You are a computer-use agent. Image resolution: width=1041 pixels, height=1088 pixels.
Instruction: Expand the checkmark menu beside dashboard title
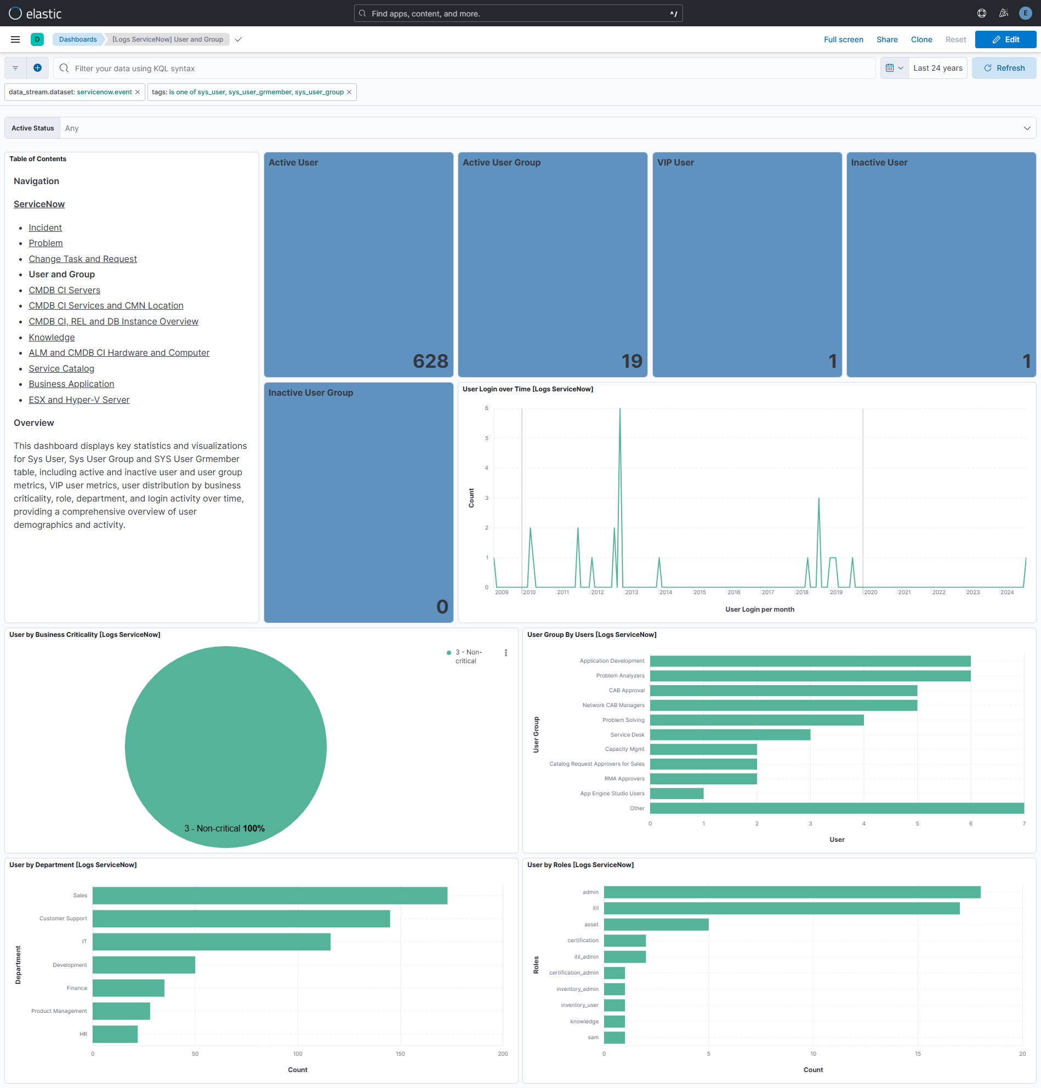pyautogui.click(x=238, y=39)
